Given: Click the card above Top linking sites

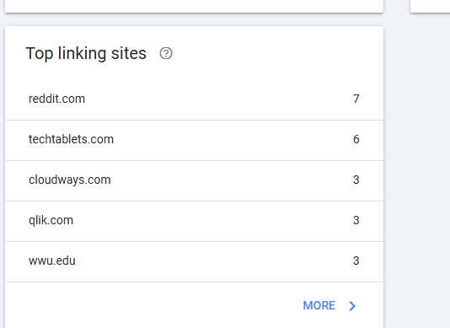Looking at the screenshot, I should (x=195, y=6).
